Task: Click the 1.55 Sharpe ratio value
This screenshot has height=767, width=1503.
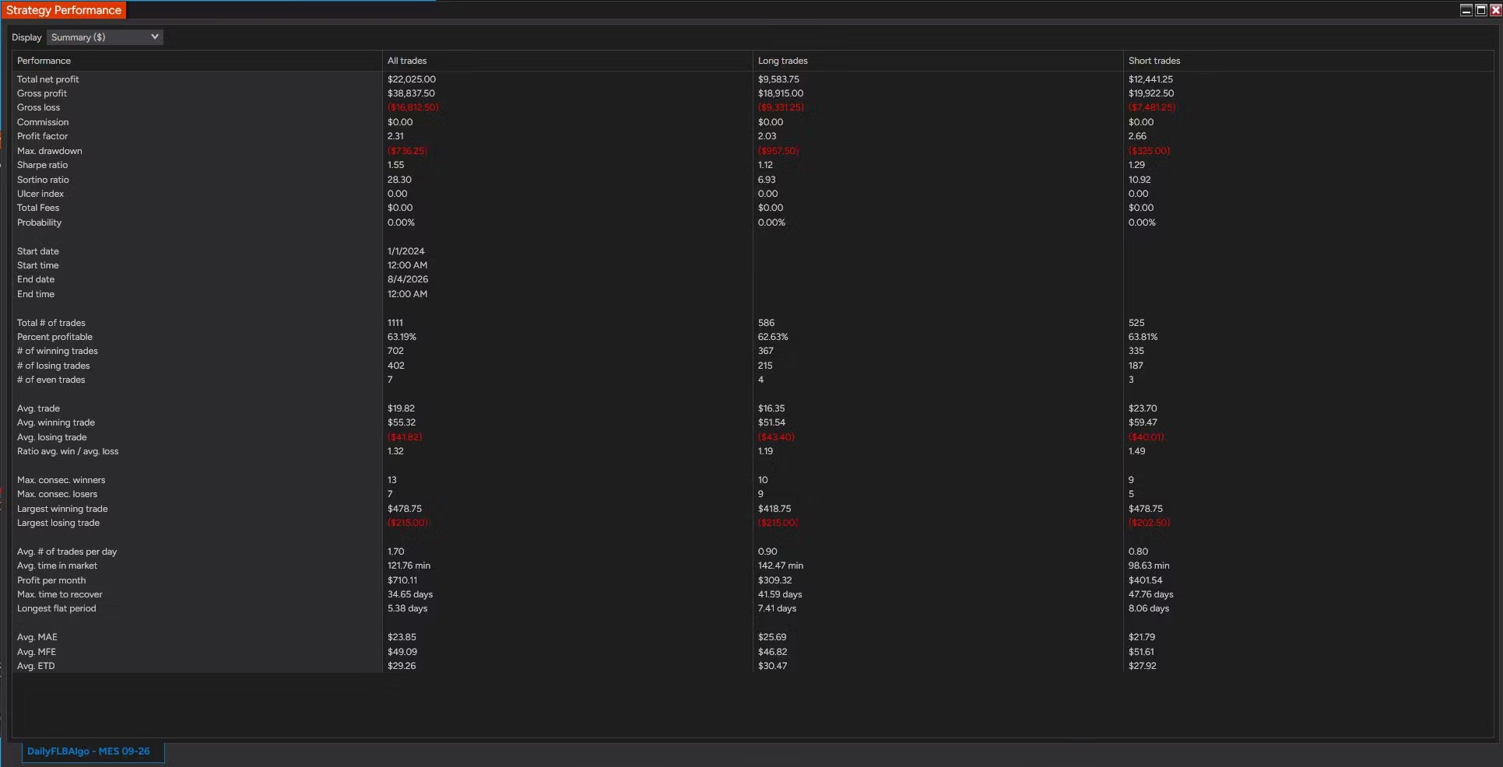Action: [396, 165]
